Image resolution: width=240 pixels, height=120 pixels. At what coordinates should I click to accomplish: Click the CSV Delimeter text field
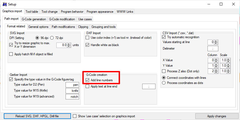213,49
